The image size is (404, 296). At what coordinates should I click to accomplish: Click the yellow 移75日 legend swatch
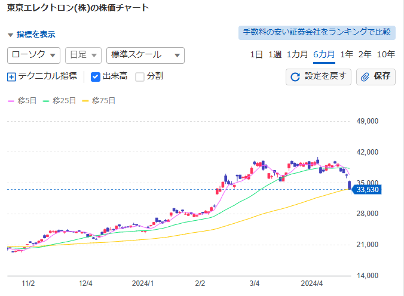(x=85, y=101)
